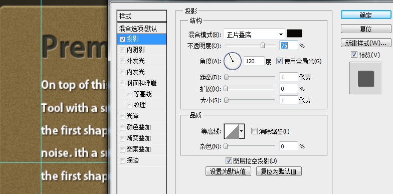Click 'Tool with a s' text on canvas
Image resolution: width=393 pixels, height=194 pixels.
tap(74, 108)
